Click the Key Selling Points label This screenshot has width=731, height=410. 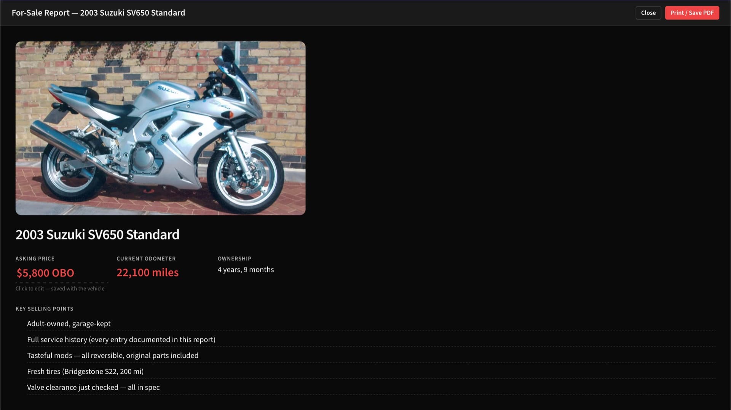point(45,309)
